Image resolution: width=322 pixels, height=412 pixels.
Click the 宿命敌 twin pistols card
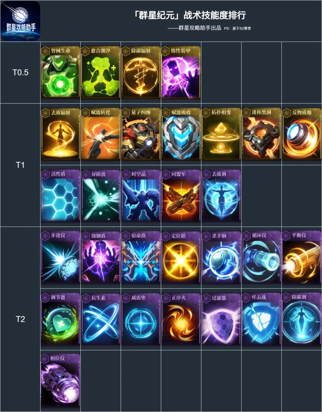(x=141, y=257)
